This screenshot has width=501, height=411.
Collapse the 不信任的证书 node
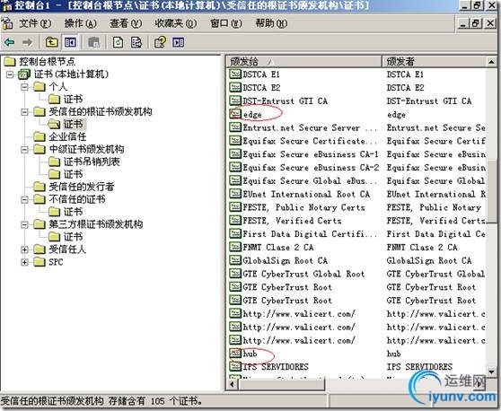(24, 199)
